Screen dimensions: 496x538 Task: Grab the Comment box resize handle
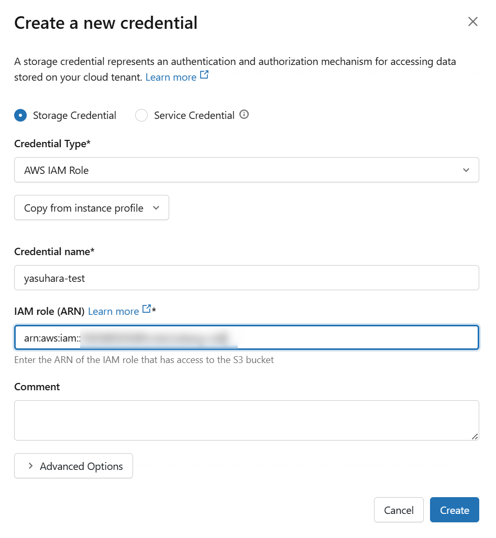click(475, 436)
